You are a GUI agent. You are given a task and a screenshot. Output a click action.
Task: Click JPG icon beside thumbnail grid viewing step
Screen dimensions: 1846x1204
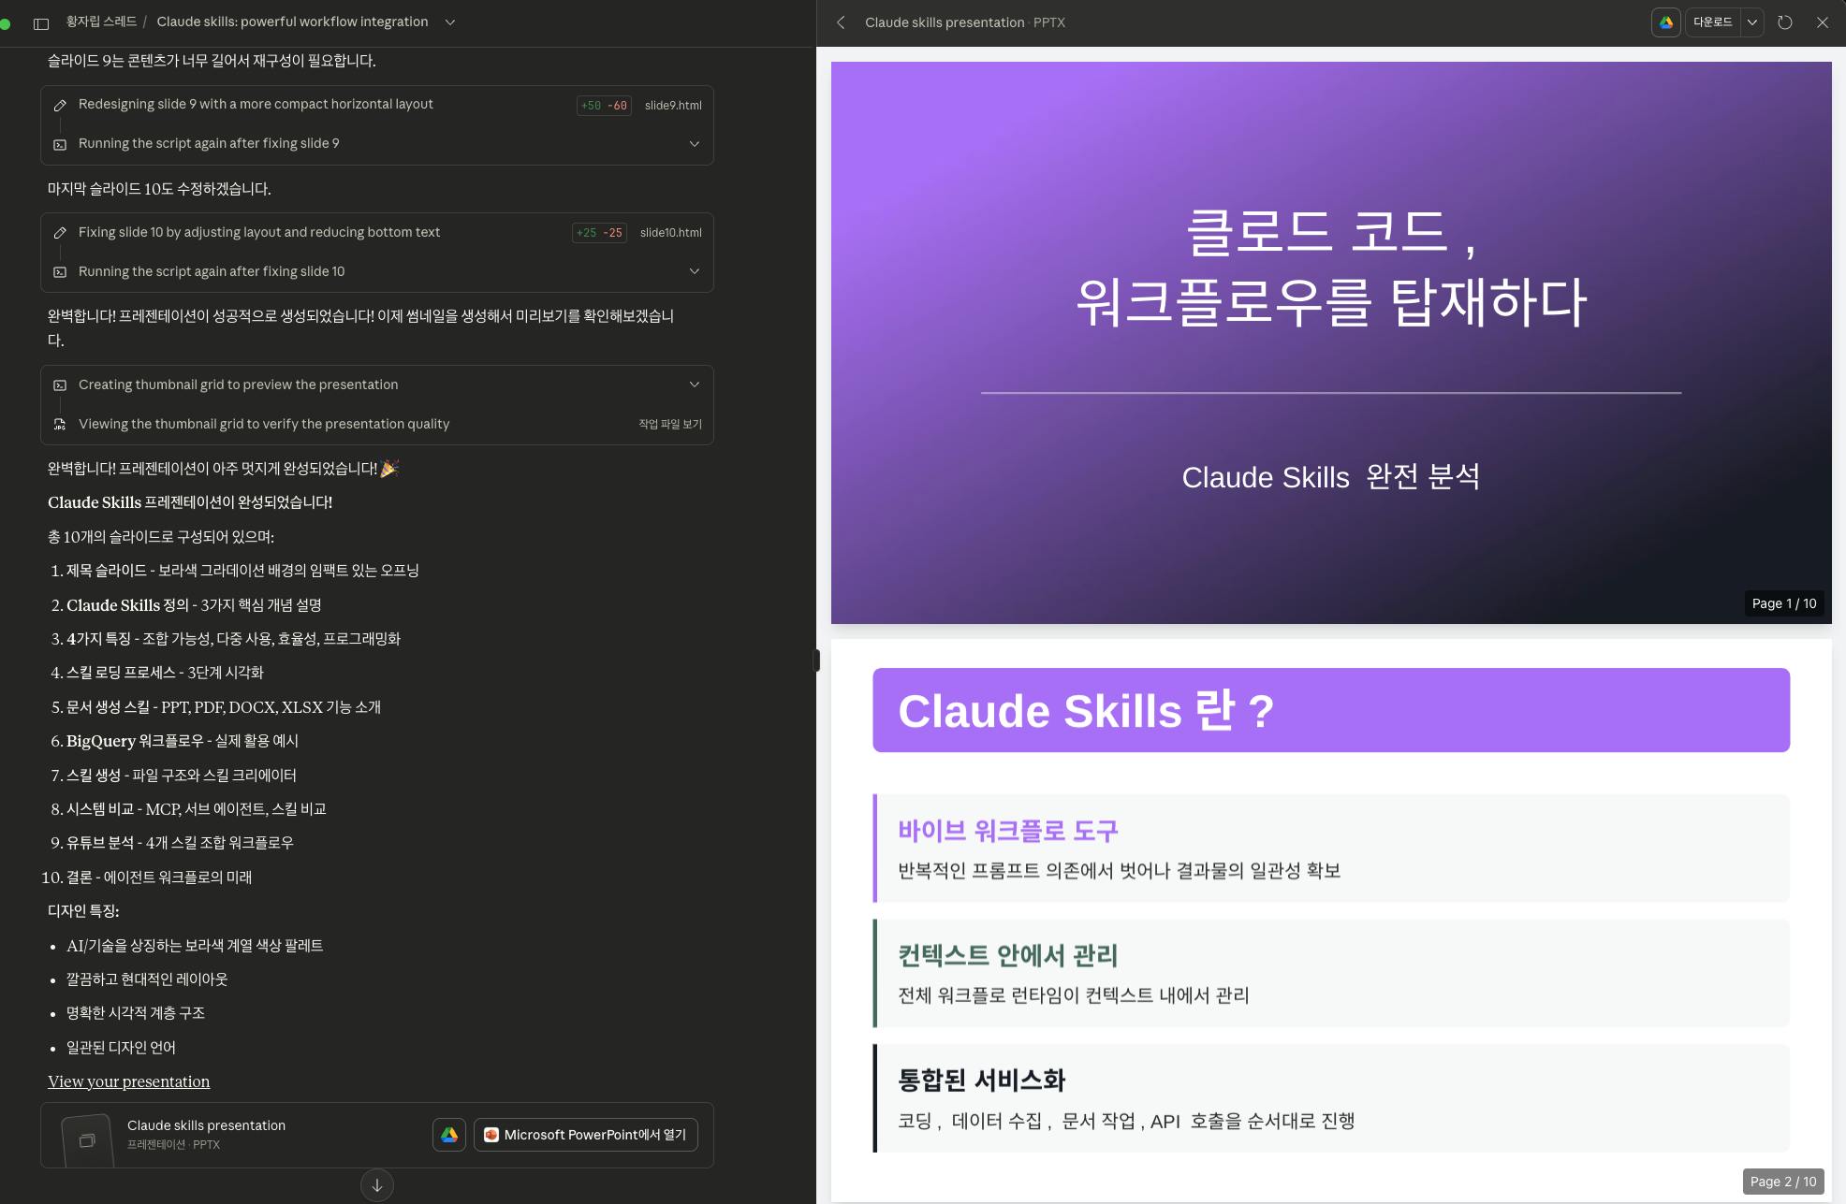[x=59, y=424]
